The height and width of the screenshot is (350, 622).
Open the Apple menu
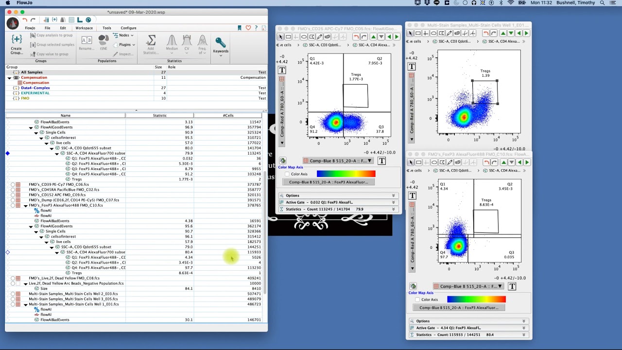[x=7, y=3]
